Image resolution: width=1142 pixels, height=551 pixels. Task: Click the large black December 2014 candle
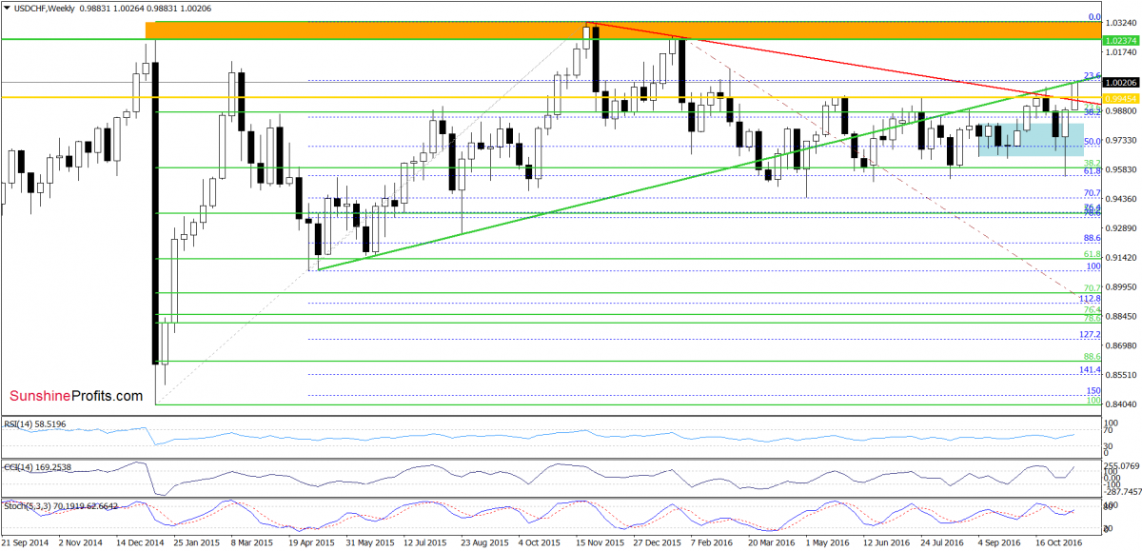[154, 209]
